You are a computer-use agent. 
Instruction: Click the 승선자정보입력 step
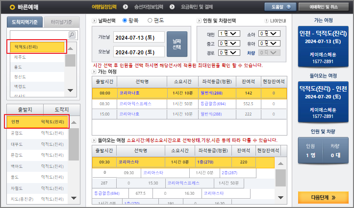(x=149, y=7)
